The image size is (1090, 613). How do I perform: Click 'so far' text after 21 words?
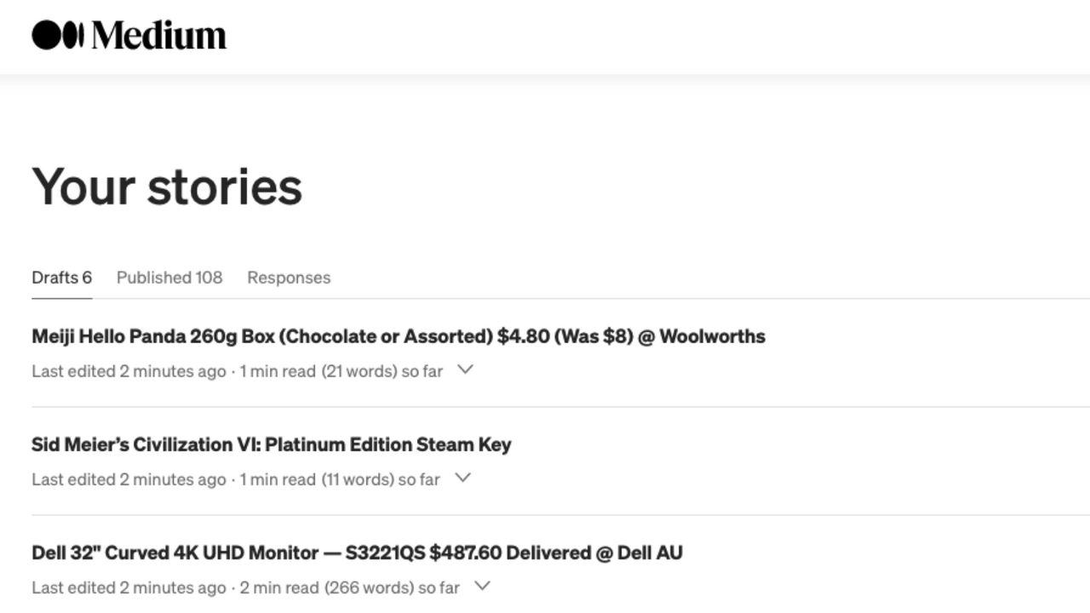click(x=422, y=371)
